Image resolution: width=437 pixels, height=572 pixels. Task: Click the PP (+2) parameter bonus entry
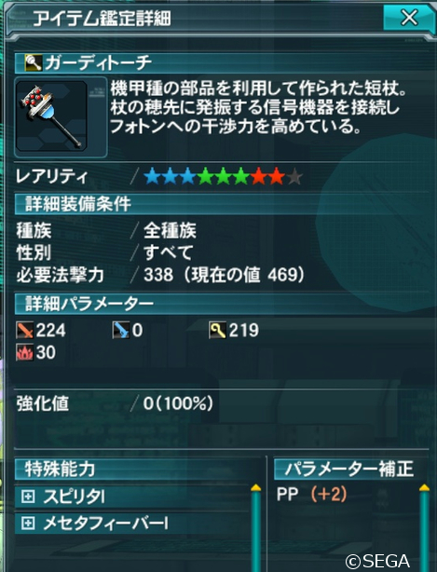312,495
